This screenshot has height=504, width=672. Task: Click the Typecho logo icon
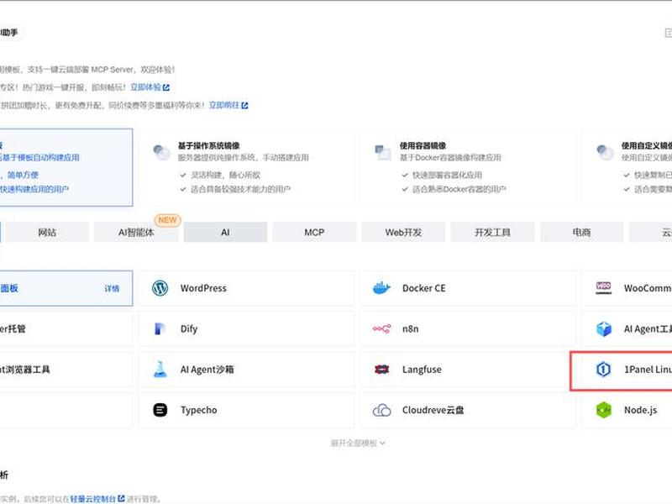pos(160,410)
